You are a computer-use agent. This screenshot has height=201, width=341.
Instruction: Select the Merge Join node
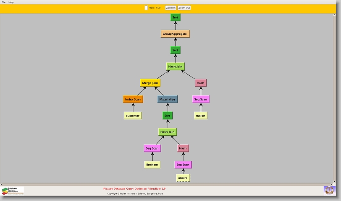(x=150, y=83)
